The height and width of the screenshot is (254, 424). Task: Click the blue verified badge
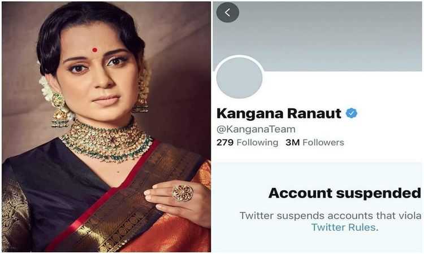tap(352, 113)
